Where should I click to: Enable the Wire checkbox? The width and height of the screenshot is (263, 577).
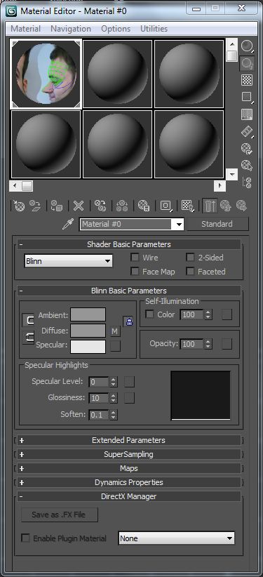pyautogui.click(x=135, y=258)
